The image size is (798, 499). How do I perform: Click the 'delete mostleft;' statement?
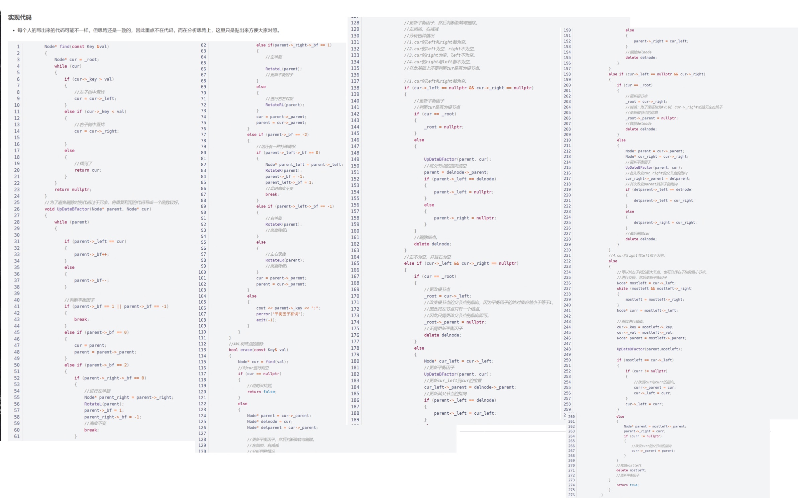(631, 470)
